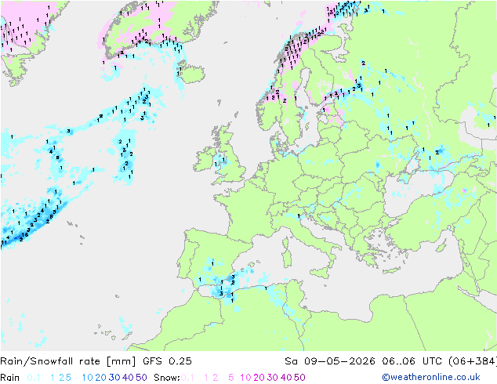The height and width of the screenshot is (384, 497).
Task: Click the 'Rain/Snowfall rate [mm]' title text
Action: click(68, 361)
